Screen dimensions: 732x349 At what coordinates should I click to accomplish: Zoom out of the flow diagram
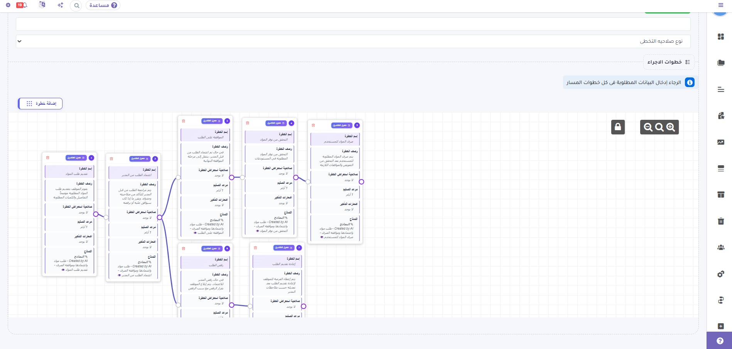[x=648, y=127]
